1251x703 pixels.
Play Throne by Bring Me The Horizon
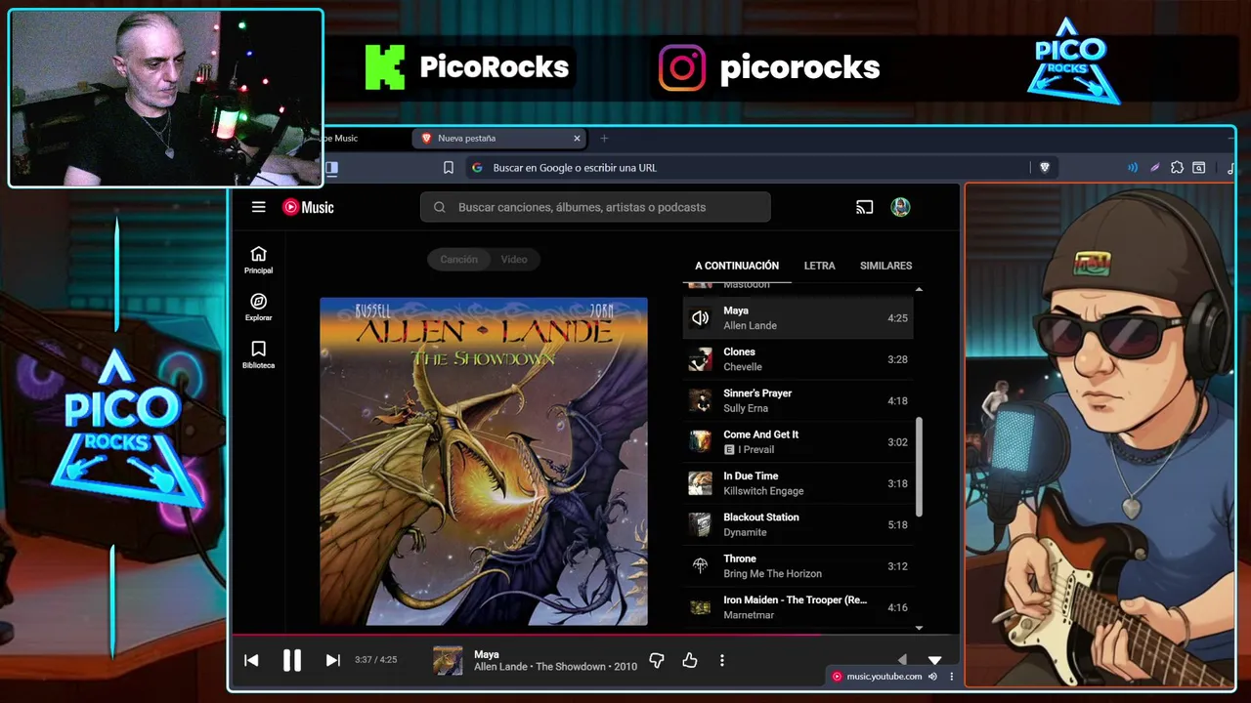pyautogui.click(x=798, y=566)
